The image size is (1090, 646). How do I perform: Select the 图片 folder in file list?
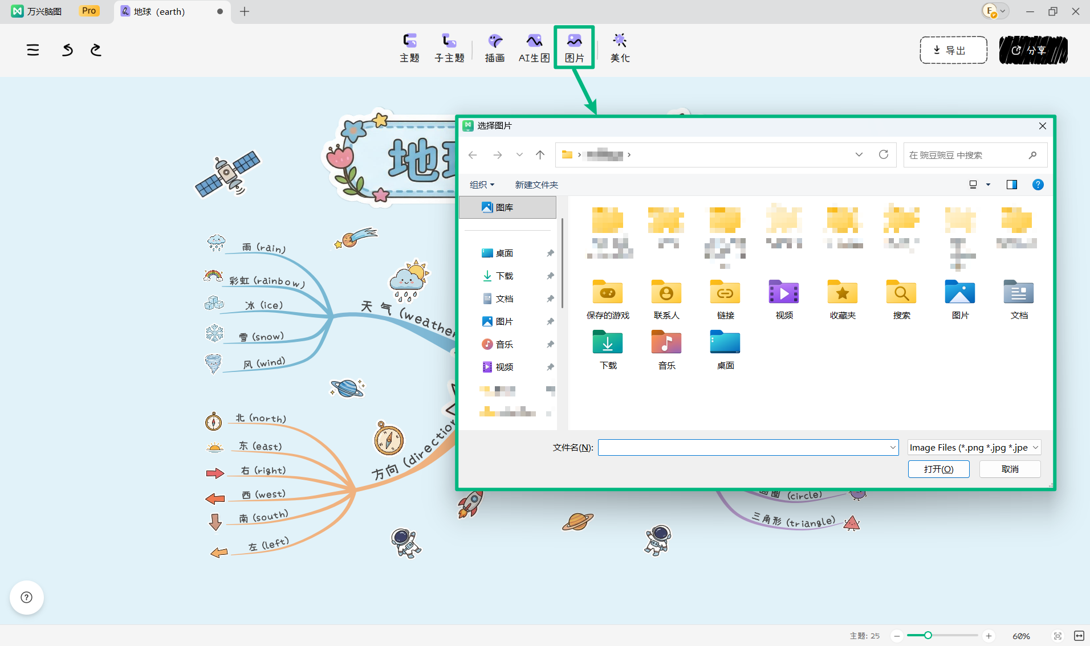click(x=960, y=299)
